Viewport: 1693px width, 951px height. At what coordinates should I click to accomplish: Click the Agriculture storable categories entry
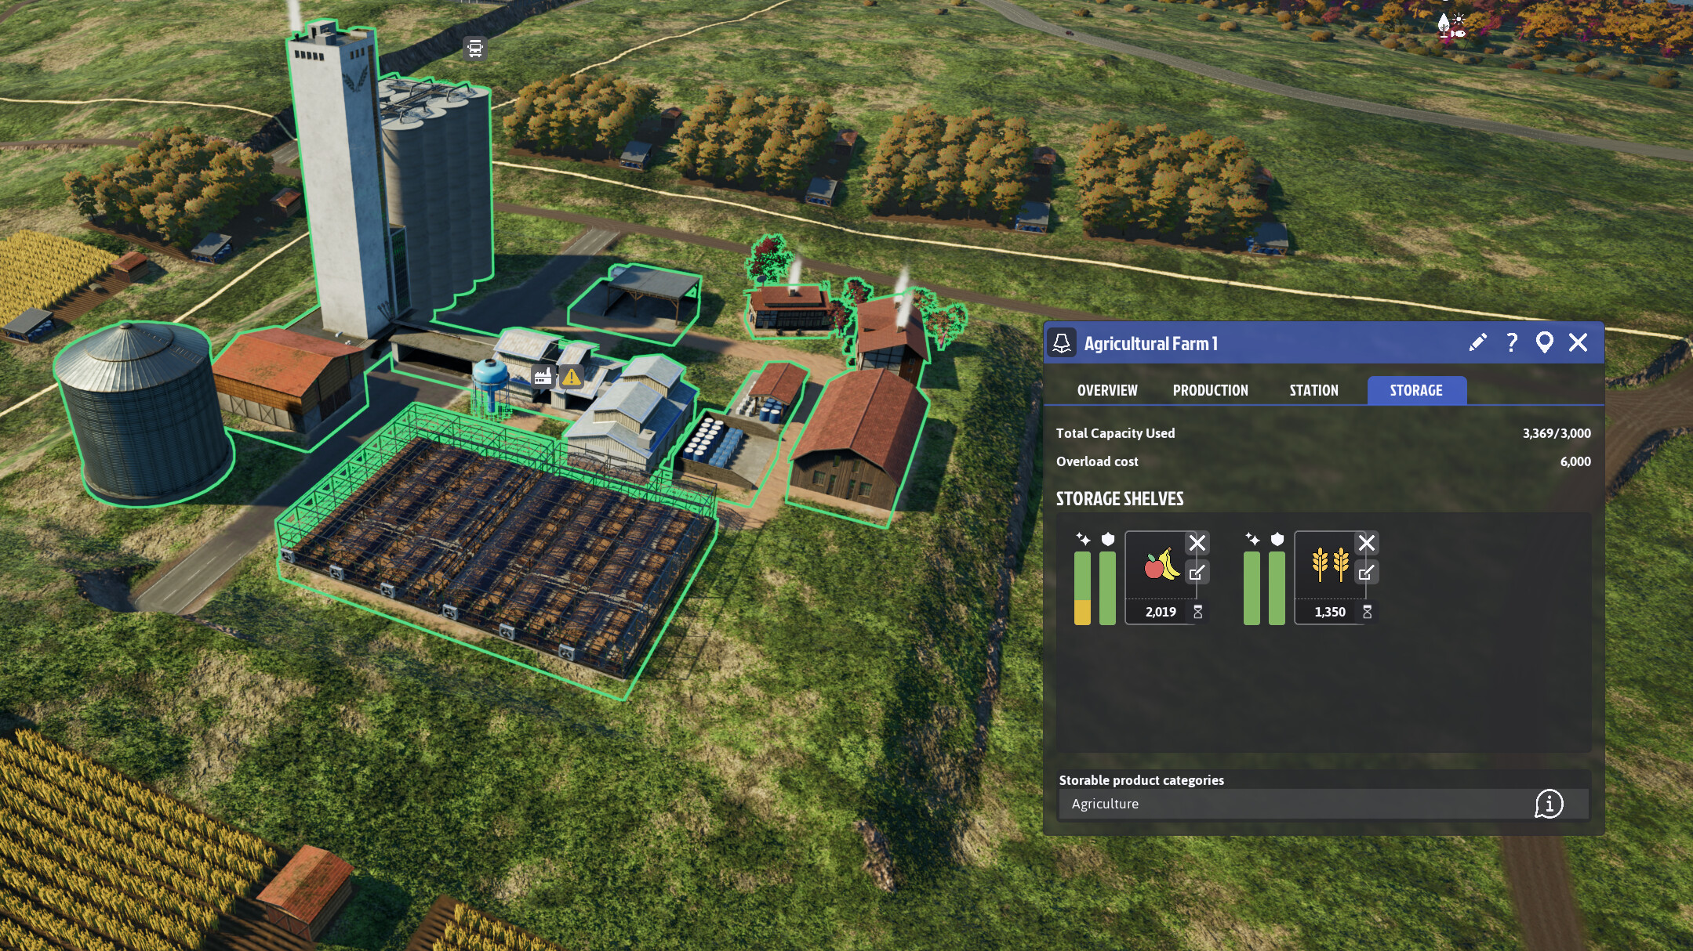1106,803
